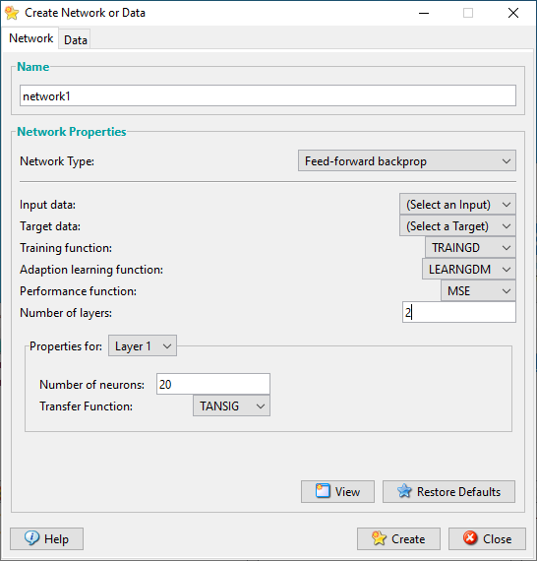The image size is (537, 561).
Task: Expand the Training function TRAINGD dropdown
Action: click(x=470, y=248)
